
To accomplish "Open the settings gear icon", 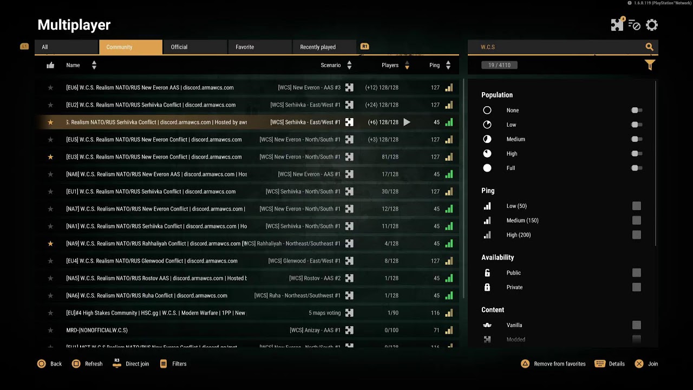I will (652, 25).
